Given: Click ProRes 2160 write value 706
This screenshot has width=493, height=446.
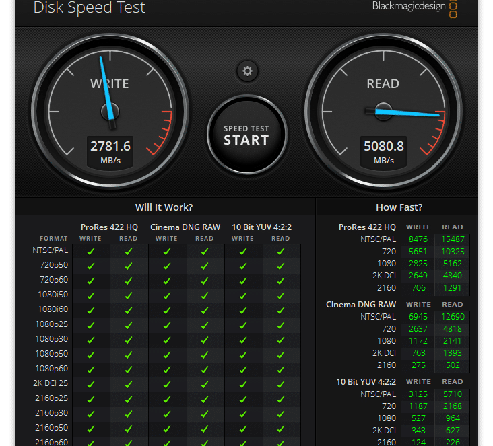Looking at the screenshot, I should pyautogui.click(x=418, y=288).
